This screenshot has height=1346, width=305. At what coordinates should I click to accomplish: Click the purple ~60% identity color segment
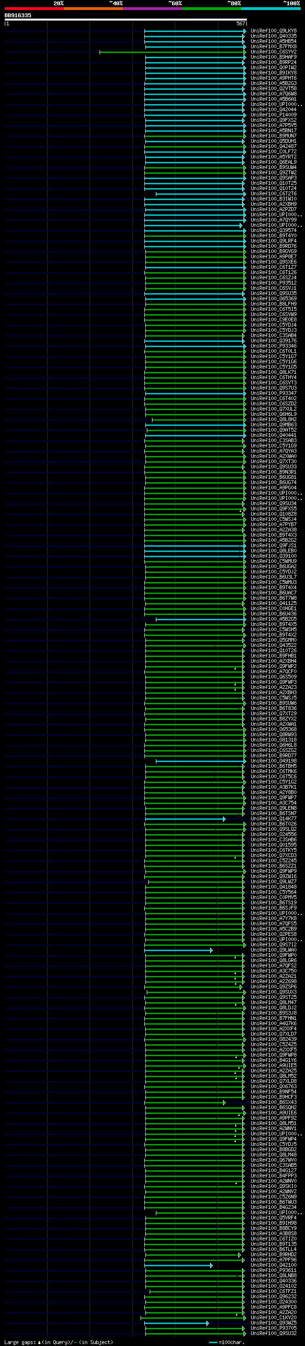tap(152, 9)
